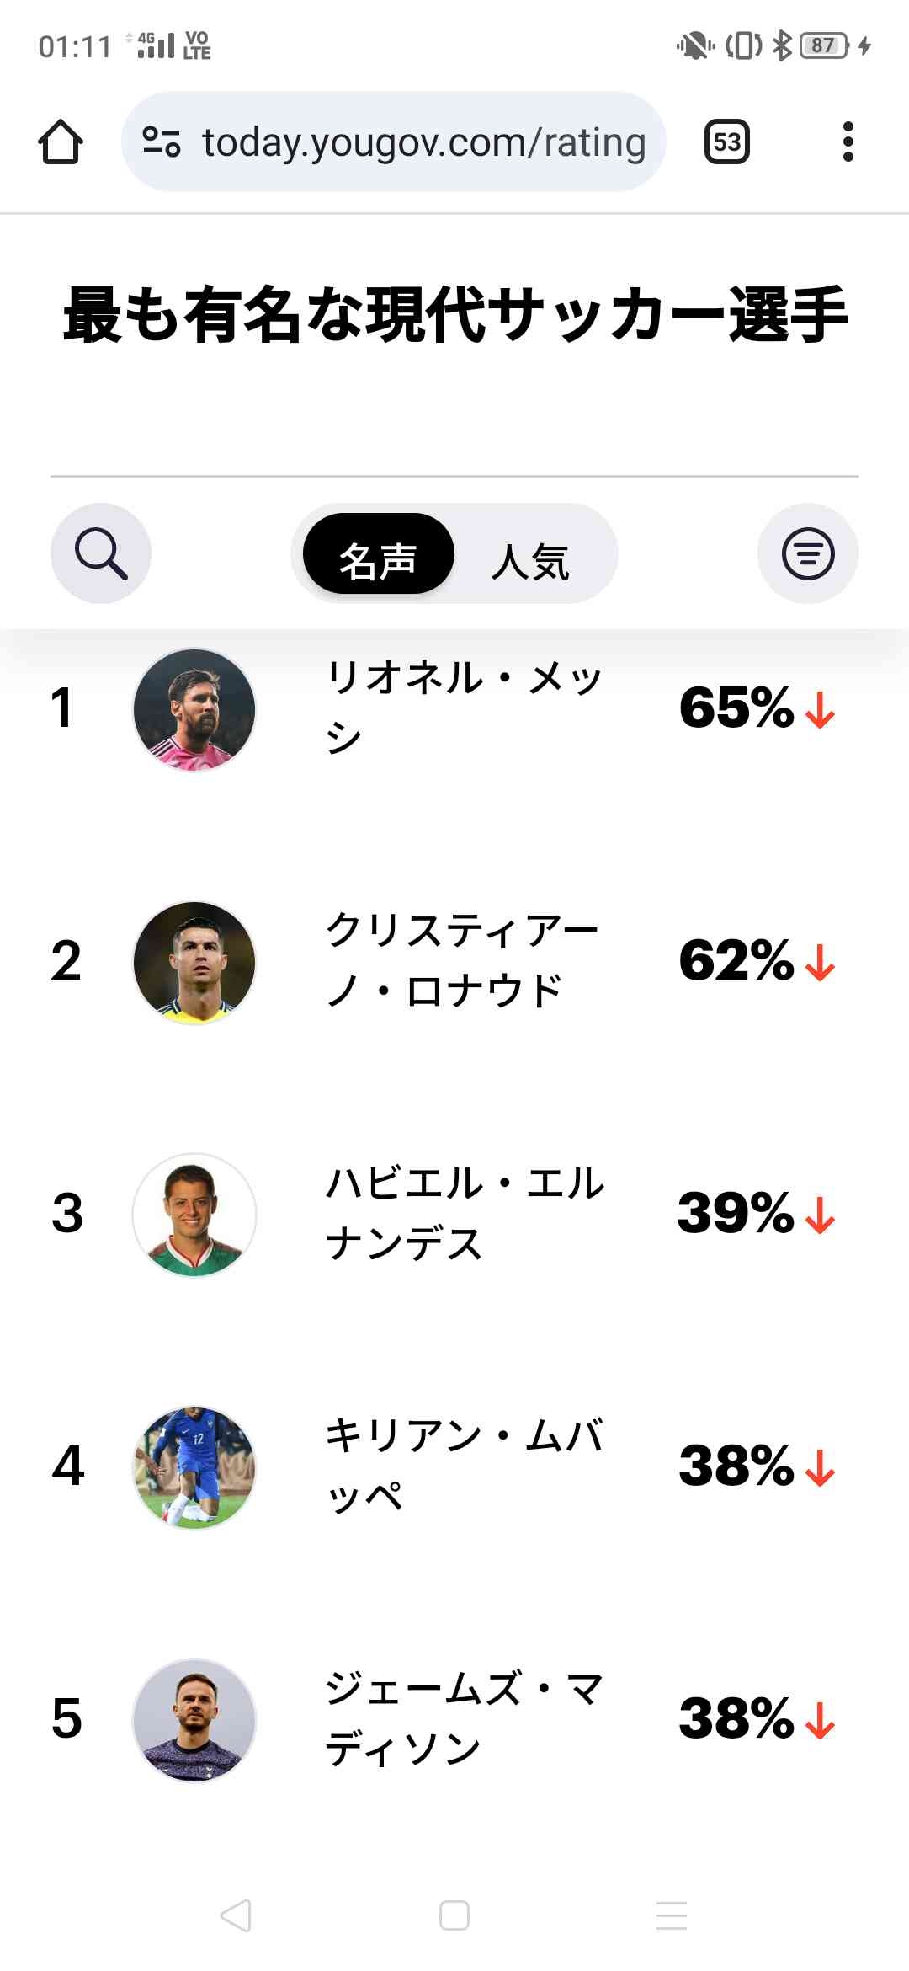Tap the browser home icon
Image resolution: width=909 pixels, height=1971 pixels.
pyautogui.click(x=60, y=142)
